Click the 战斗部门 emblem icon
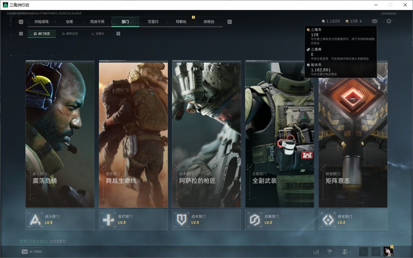The image size is (413, 258). click(35, 220)
